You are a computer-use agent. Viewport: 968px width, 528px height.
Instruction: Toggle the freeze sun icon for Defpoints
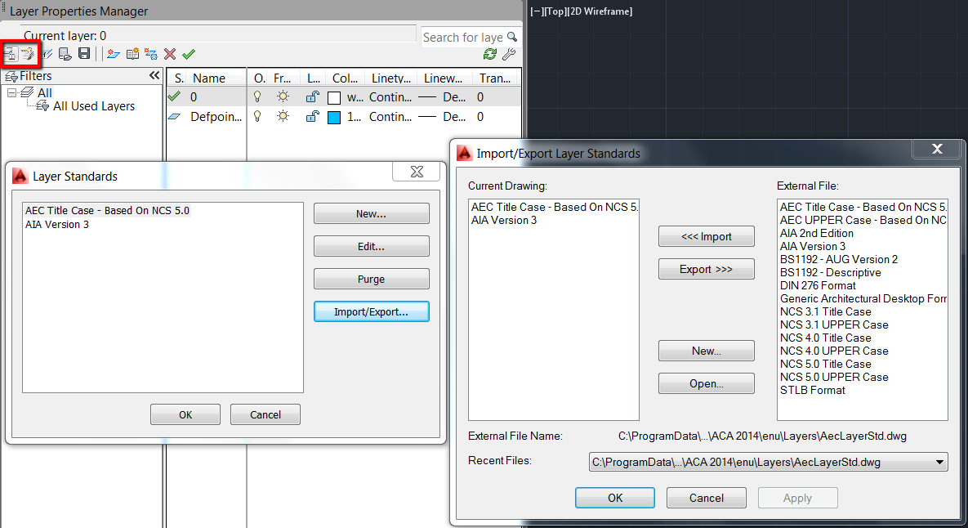283,117
